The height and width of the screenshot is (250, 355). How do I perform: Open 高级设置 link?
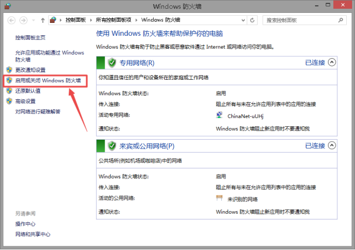point(25,101)
